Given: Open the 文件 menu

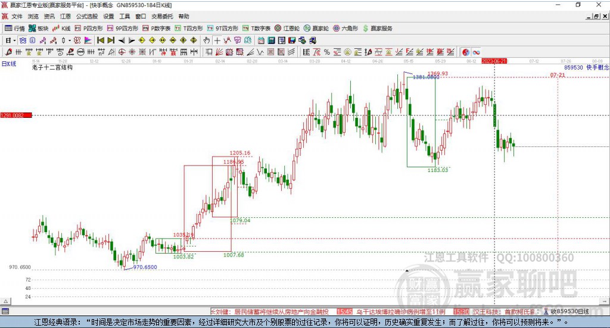Looking at the screenshot, I should pos(17,16).
